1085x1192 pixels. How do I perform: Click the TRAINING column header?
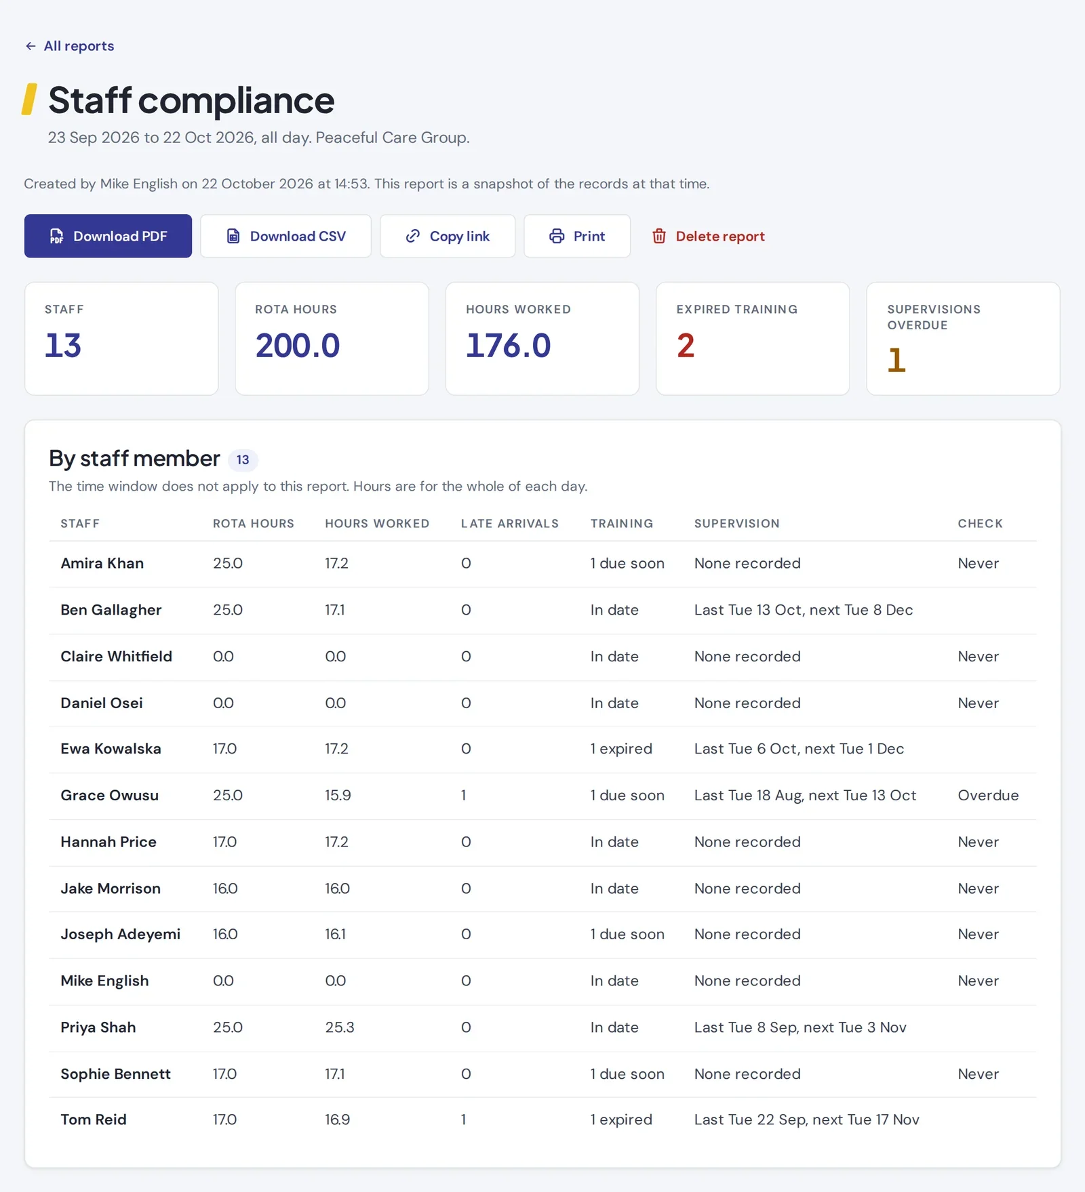pyautogui.click(x=622, y=523)
